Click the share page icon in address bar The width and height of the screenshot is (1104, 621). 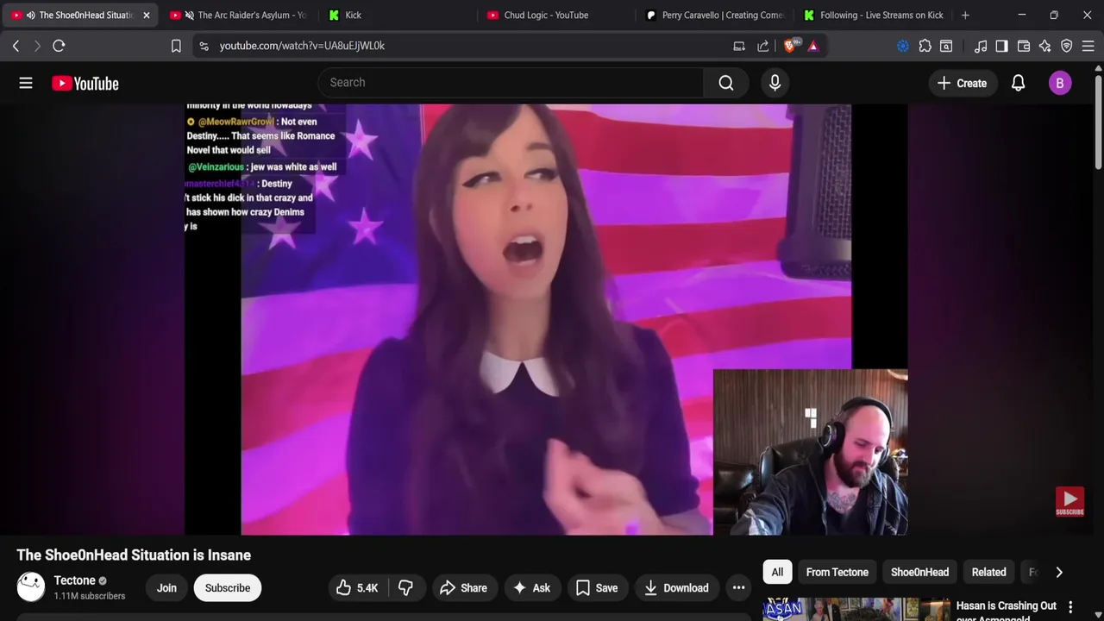(x=763, y=46)
